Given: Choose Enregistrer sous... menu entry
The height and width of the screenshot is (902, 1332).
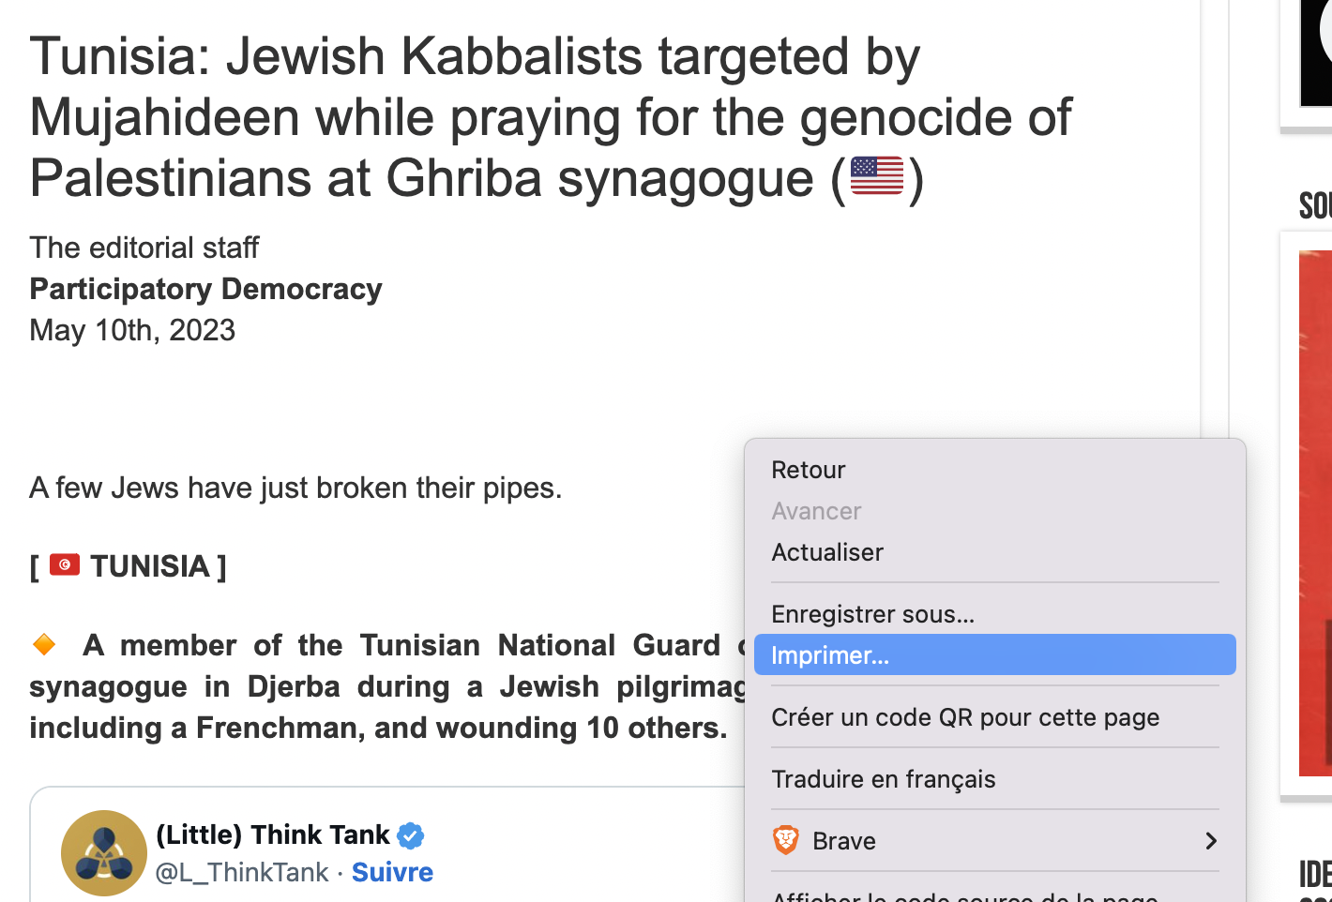Looking at the screenshot, I should pyautogui.click(x=995, y=614).
